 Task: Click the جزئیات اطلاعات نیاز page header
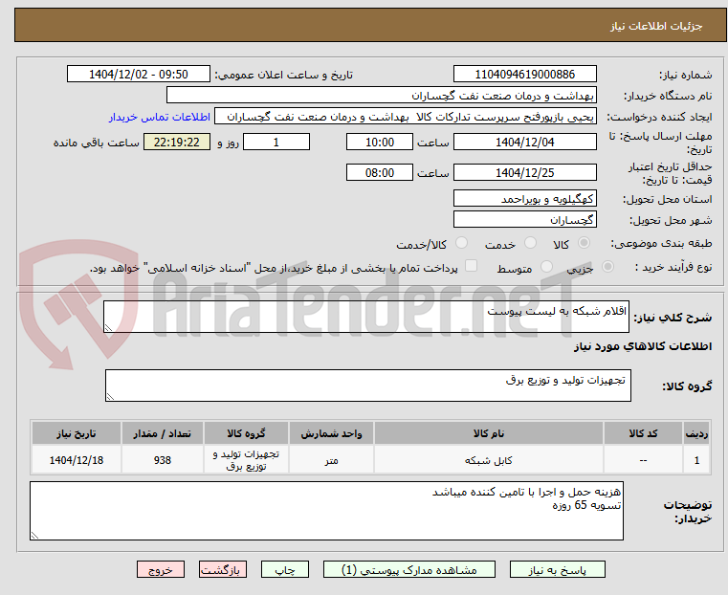[x=370, y=26]
